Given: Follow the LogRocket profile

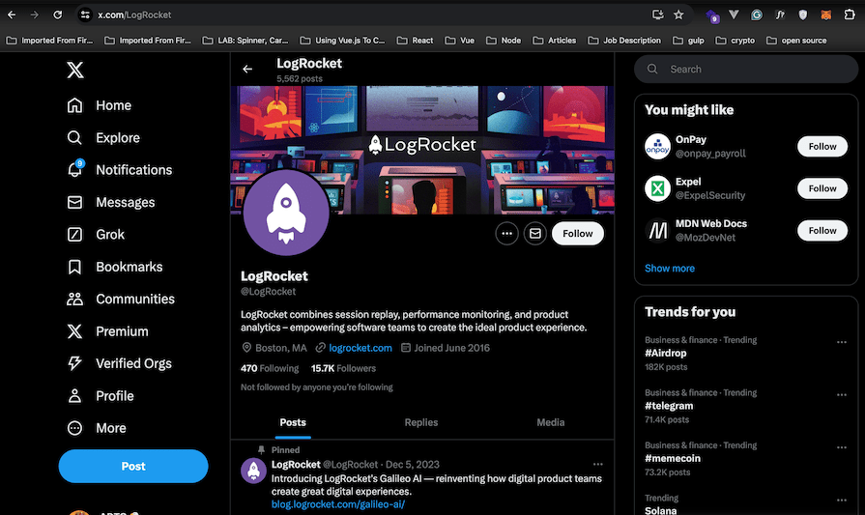Looking at the screenshot, I should tap(577, 234).
